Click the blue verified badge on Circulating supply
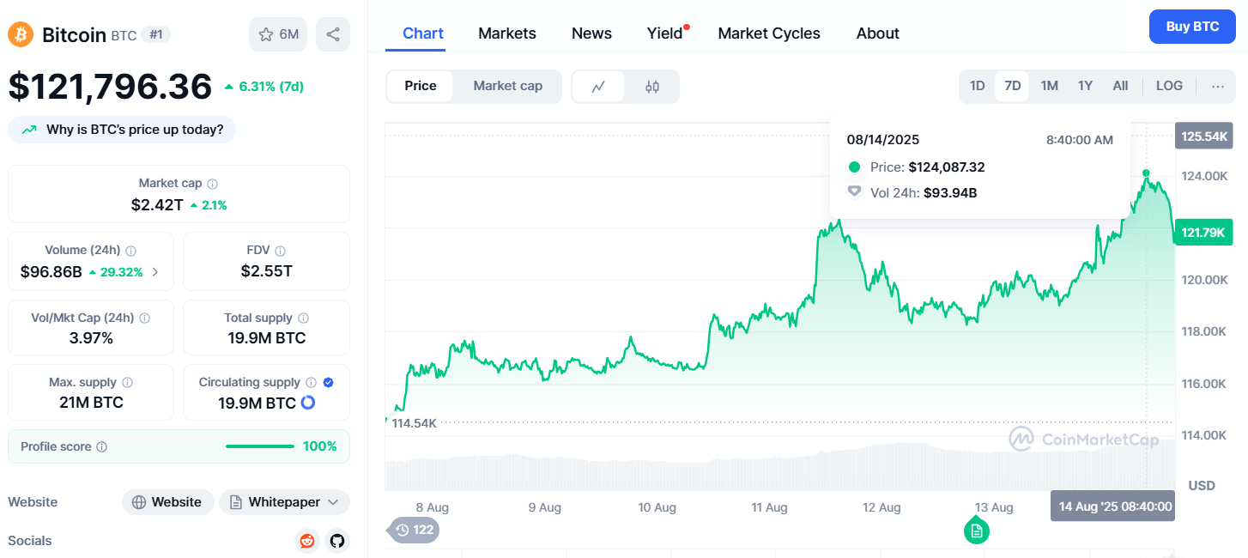 (x=329, y=383)
